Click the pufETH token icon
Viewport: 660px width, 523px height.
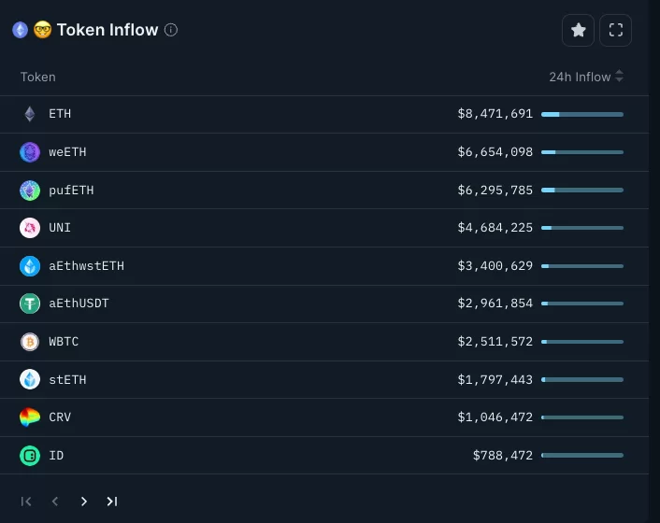coord(30,191)
